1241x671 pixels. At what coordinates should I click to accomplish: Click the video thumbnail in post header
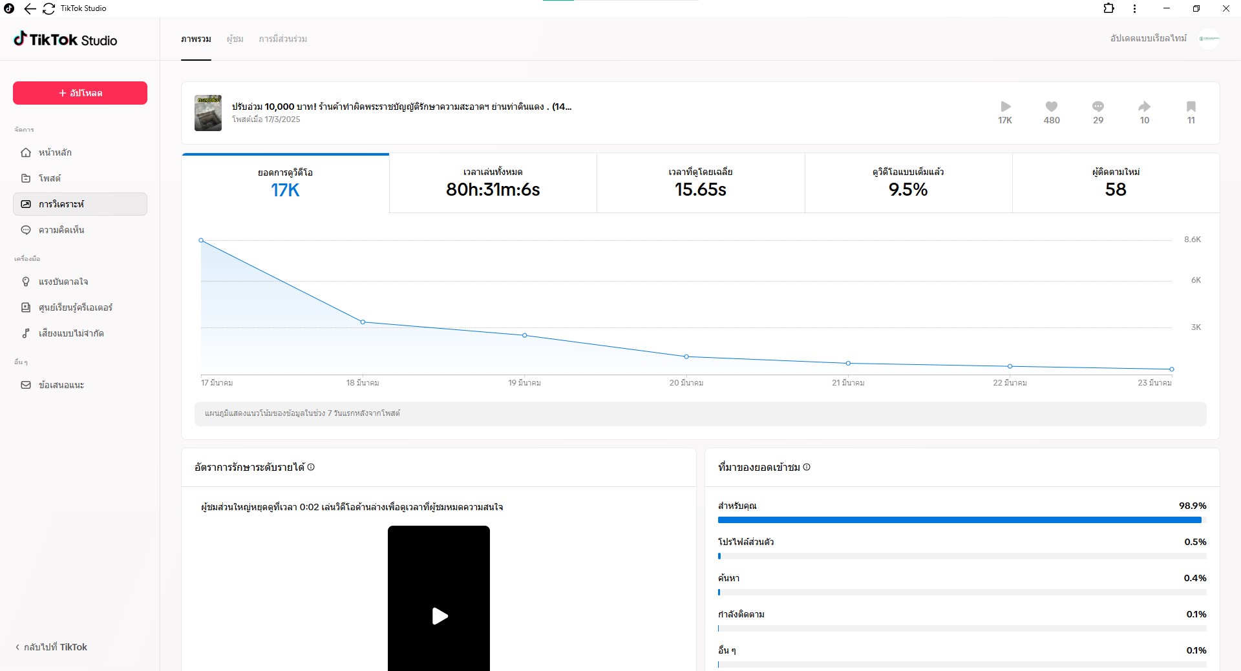pos(208,113)
